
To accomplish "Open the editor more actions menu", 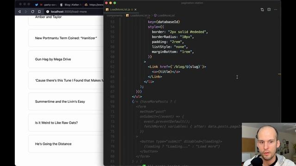I will coord(276,9).
